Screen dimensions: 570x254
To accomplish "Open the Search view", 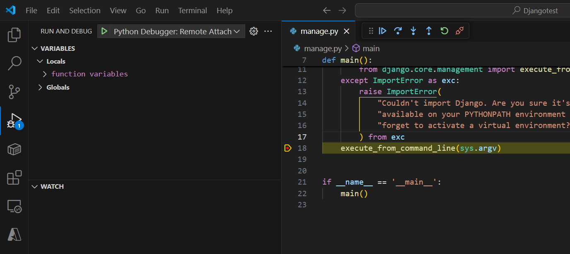I will point(14,63).
